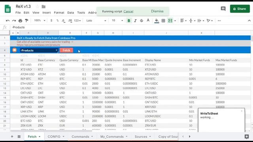Open the zoom 100% dropdown
Viewport: 253px width, 142px height.
pos(40,21)
